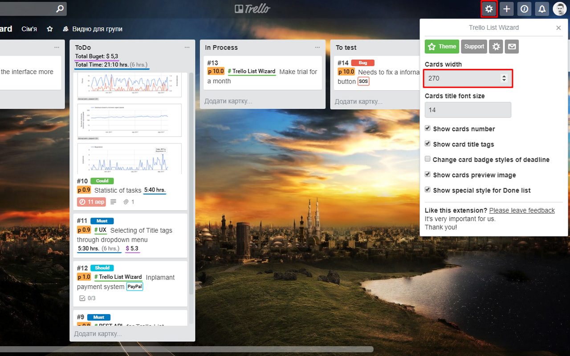
Task: Click the Cards width input field
Action: (468, 78)
